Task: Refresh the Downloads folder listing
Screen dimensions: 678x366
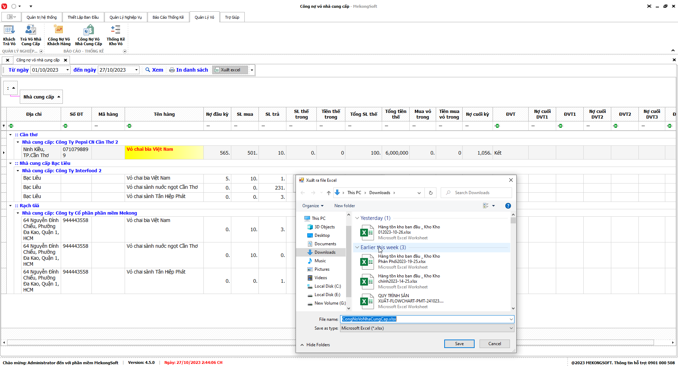Action: pyautogui.click(x=430, y=193)
